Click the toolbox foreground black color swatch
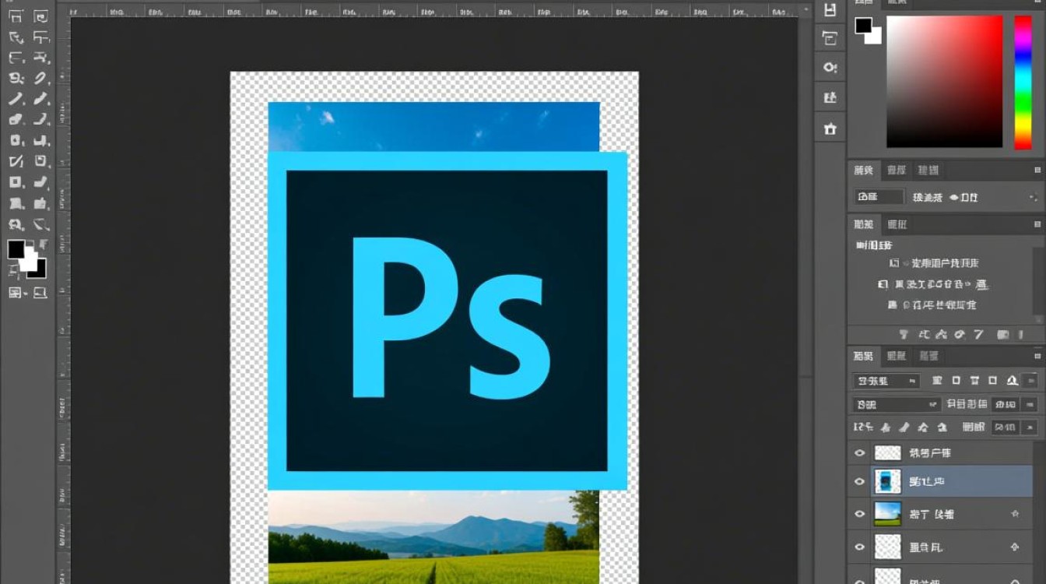Image resolution: width=1046 pixels, height=584 pixels. point(16,249)
